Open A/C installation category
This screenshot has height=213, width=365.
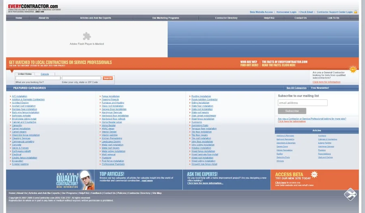coord(19,96)
